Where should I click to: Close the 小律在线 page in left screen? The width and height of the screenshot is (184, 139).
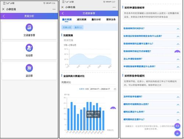click(3, 9)
